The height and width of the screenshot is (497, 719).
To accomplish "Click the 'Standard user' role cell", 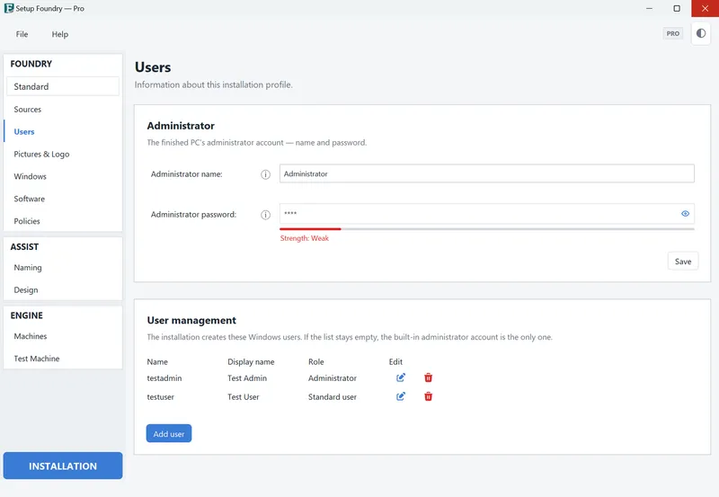I will 332,397.
